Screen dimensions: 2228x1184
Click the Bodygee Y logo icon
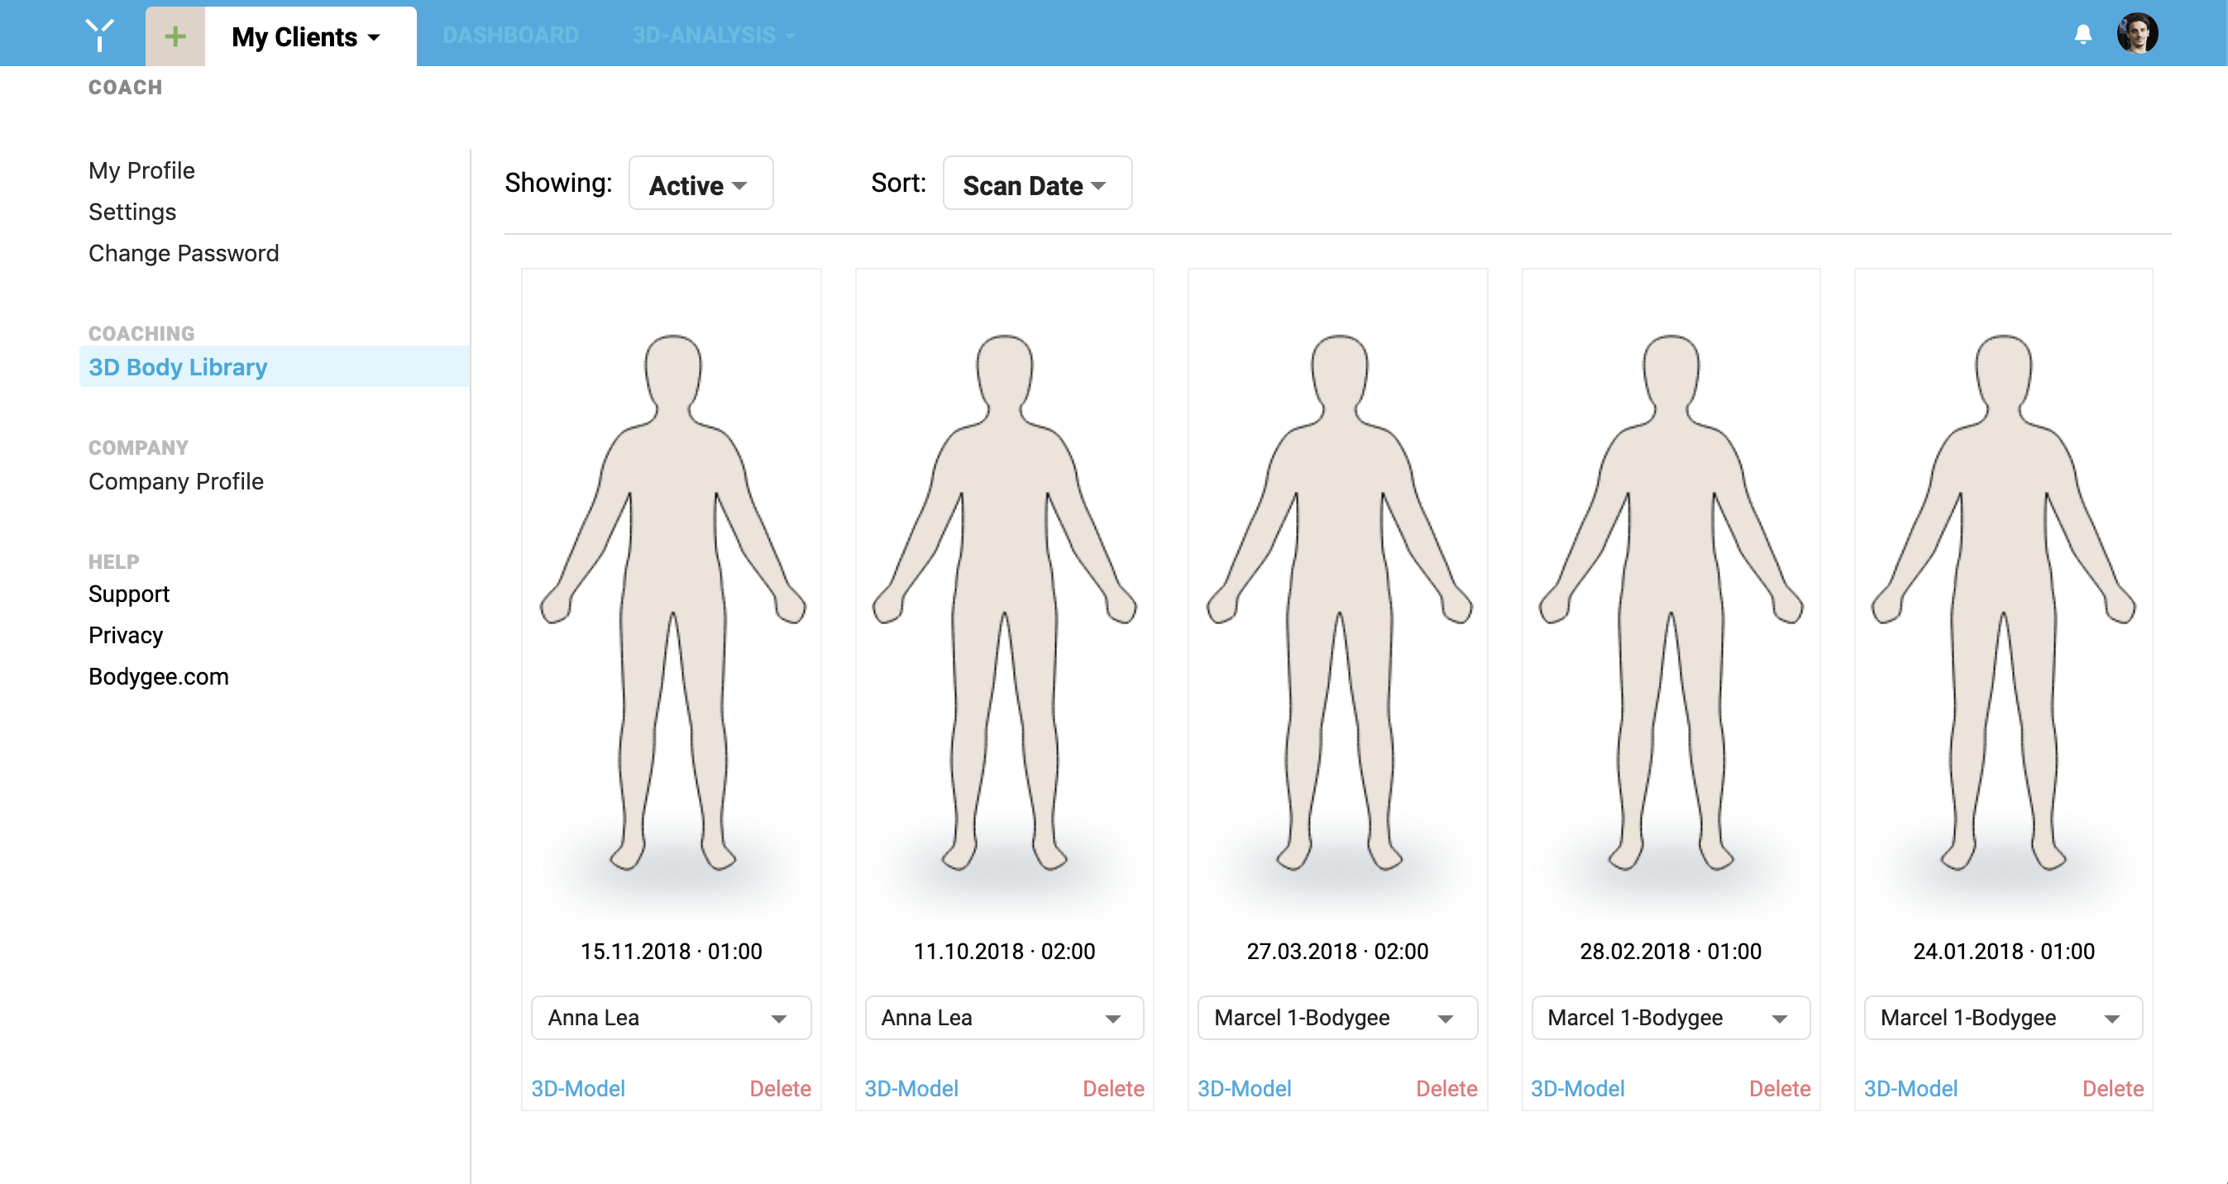[x=100, y=36]
